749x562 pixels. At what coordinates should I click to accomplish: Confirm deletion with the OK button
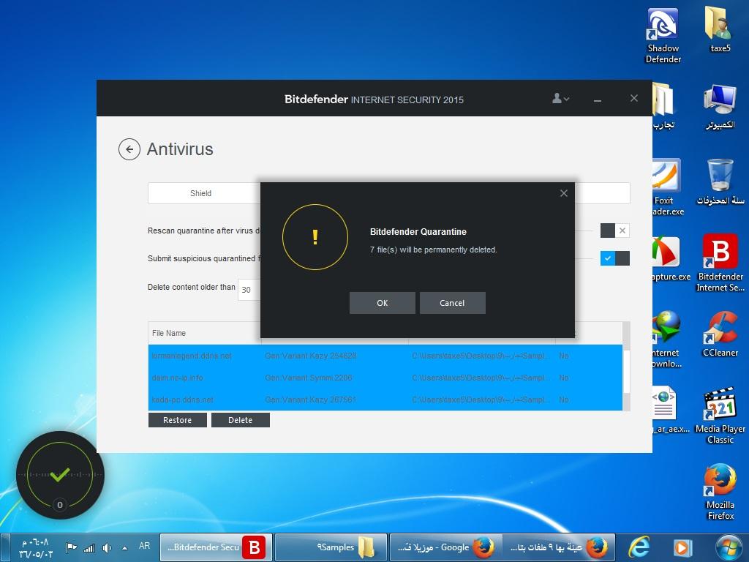(382, 303)
